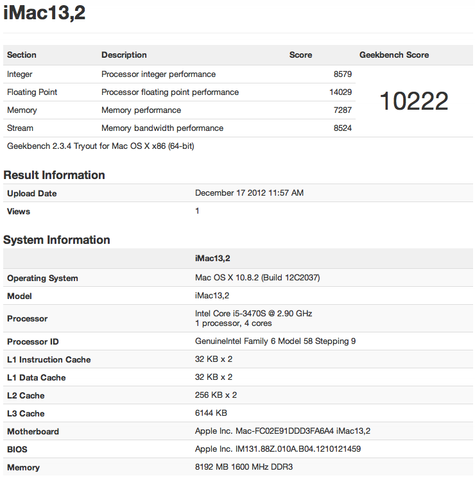
Task: Click '1 processor, 4 cores' text
Action: pos(234,323)
